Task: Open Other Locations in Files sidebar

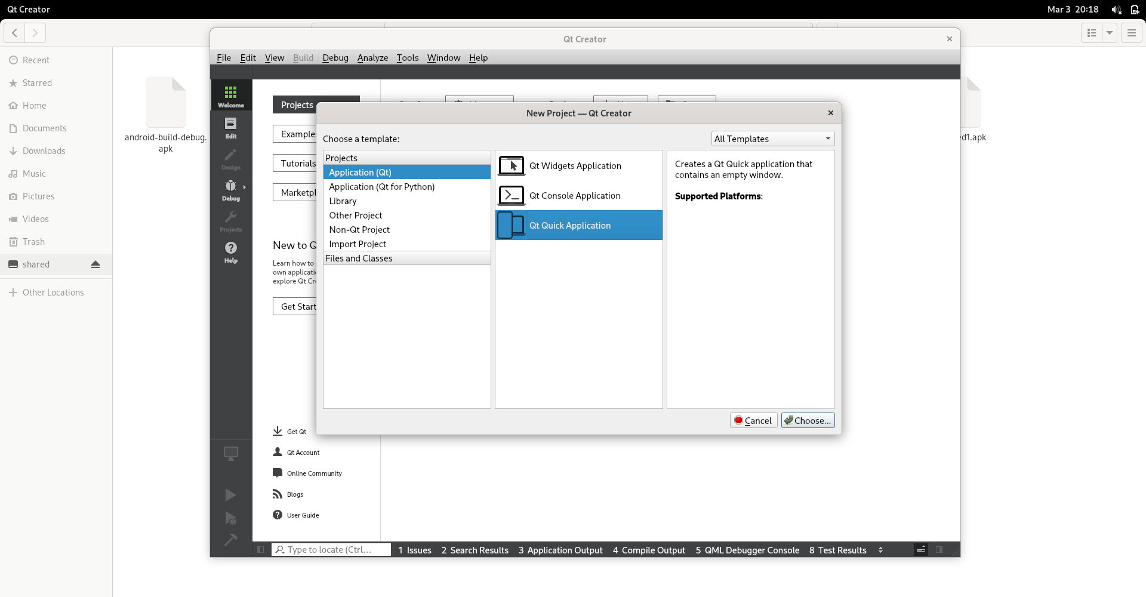Action: point(56,293)
